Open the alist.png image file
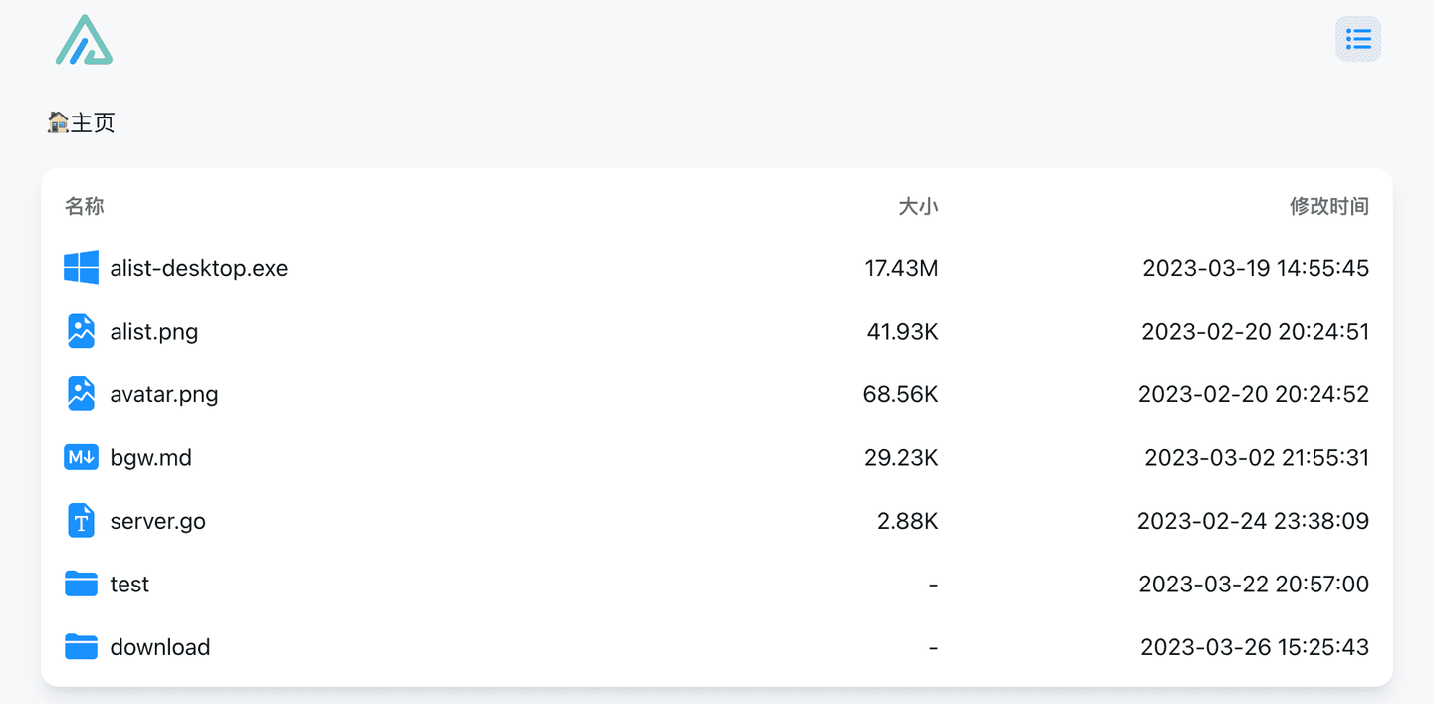The width and height of the screenshot is (1434, 704). tap(154, 331)
